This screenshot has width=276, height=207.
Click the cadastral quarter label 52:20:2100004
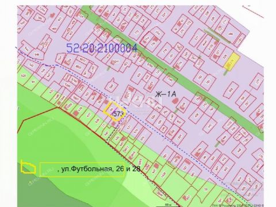[x=102, y=48]
